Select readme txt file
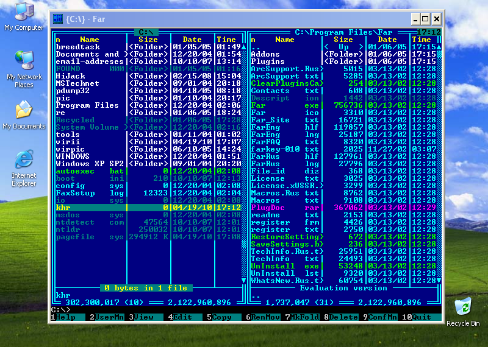Viewport: 488px width, 347px height. [x=343, y=215]
